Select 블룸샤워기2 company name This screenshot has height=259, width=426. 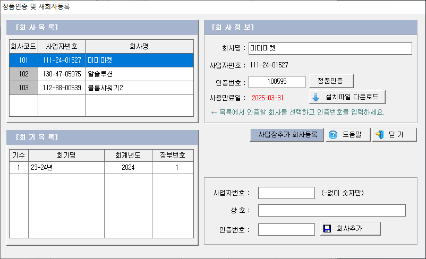click(x=139, y=88)
